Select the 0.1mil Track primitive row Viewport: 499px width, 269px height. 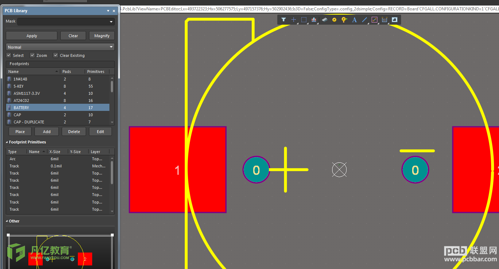pyautogui.click(x=58, y=166)
